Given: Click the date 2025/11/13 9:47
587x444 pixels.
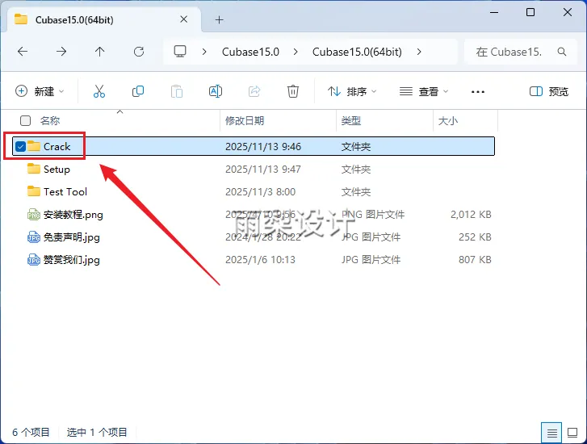Looking at the screenshot, I should (x=262, y=170).
